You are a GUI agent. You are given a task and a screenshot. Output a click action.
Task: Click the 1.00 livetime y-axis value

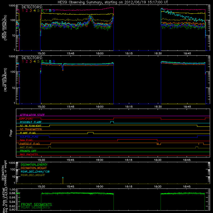coord(12,190)
